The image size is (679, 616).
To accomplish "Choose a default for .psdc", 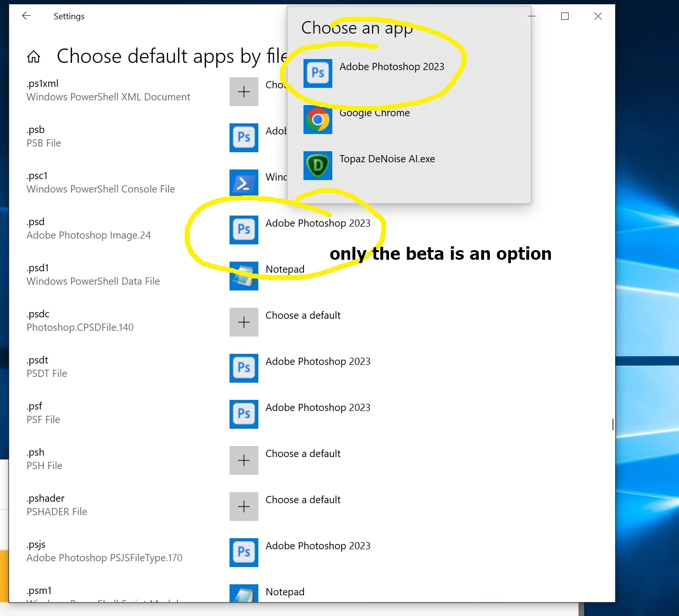I will pos(303,315).
